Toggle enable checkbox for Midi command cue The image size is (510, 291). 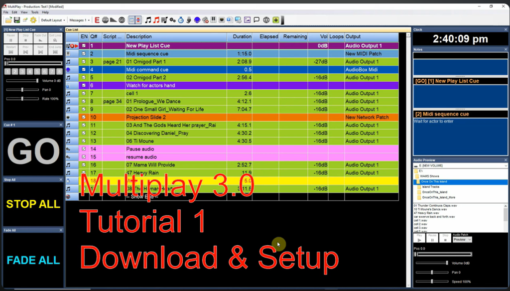84,70
